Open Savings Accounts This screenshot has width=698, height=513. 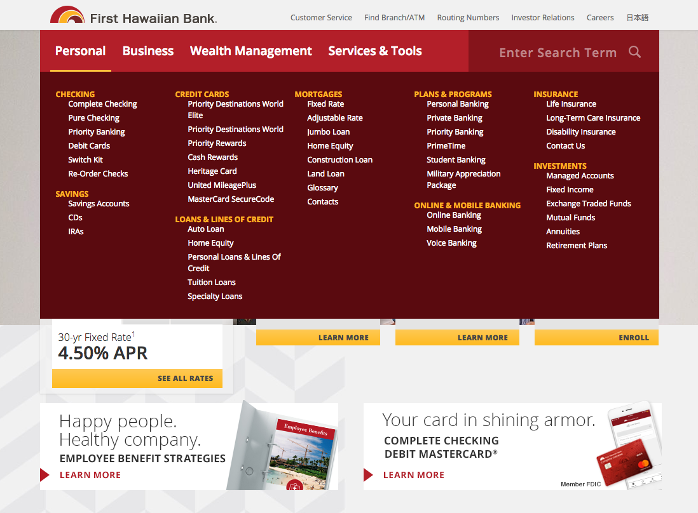(x=99, y=204)
